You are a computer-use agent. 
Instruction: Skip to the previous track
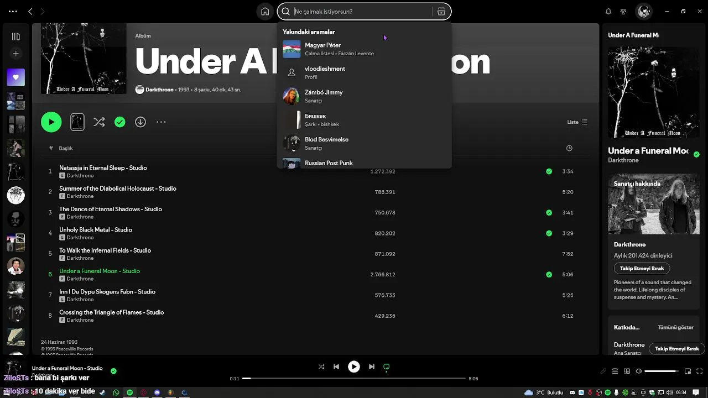click(336, 366)
